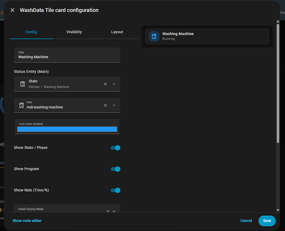Screen dimensions: 285x231
Task: Toggle Show Rate (Time/%) switch
Action: (115, 190)
